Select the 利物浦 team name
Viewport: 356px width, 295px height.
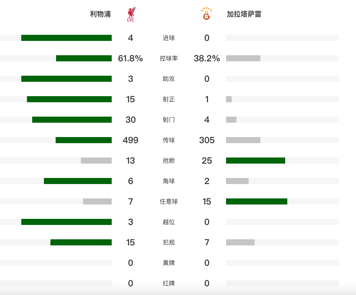point(100,14)
